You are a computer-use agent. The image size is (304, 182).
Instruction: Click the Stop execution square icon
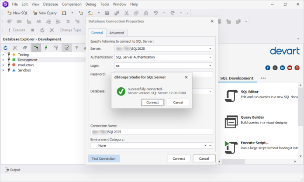tap(33, 30)
